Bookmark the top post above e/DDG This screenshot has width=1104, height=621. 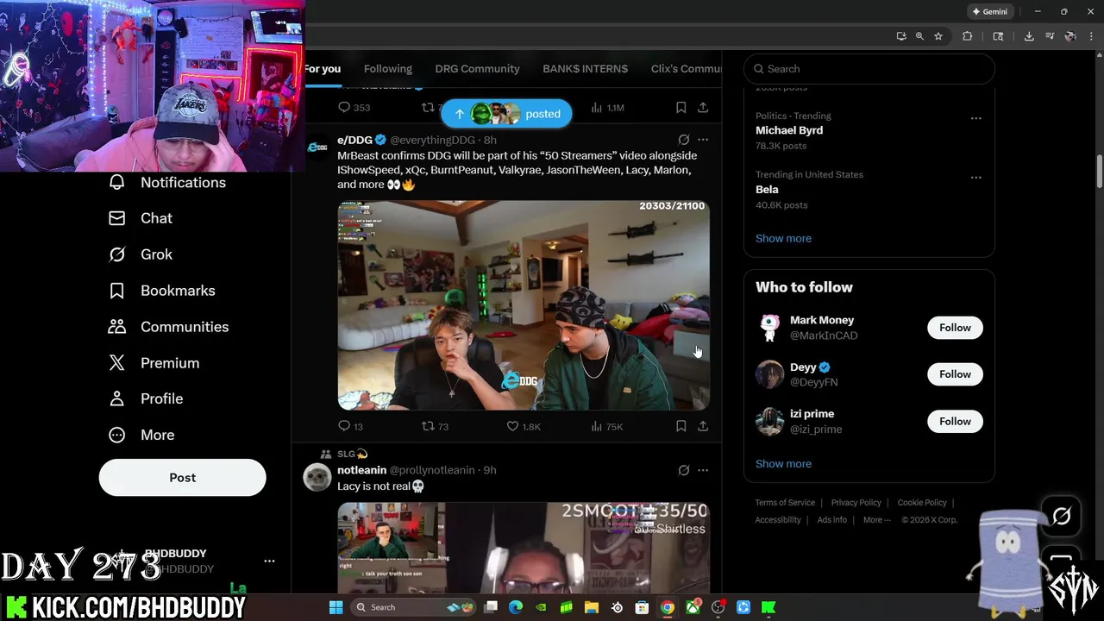click(x=681, y=108)
